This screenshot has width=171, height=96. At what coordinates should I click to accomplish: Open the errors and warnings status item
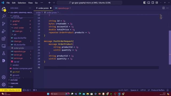pos(27,90)
